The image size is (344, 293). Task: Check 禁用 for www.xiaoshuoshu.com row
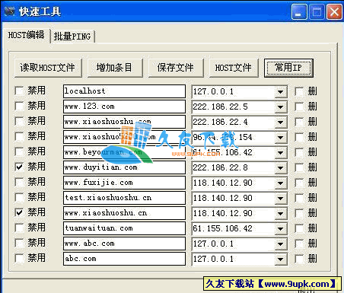tap(19, 121)
